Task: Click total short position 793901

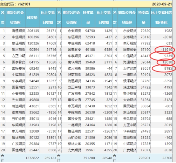Action: coord(144,158)
